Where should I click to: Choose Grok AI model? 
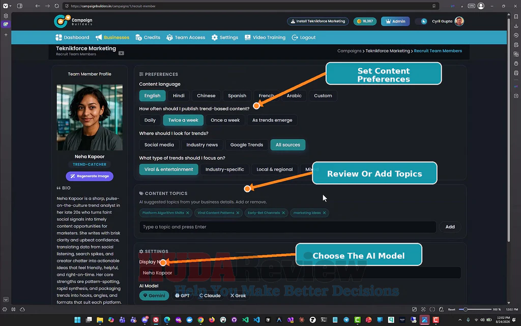click(x=238, y=296)
